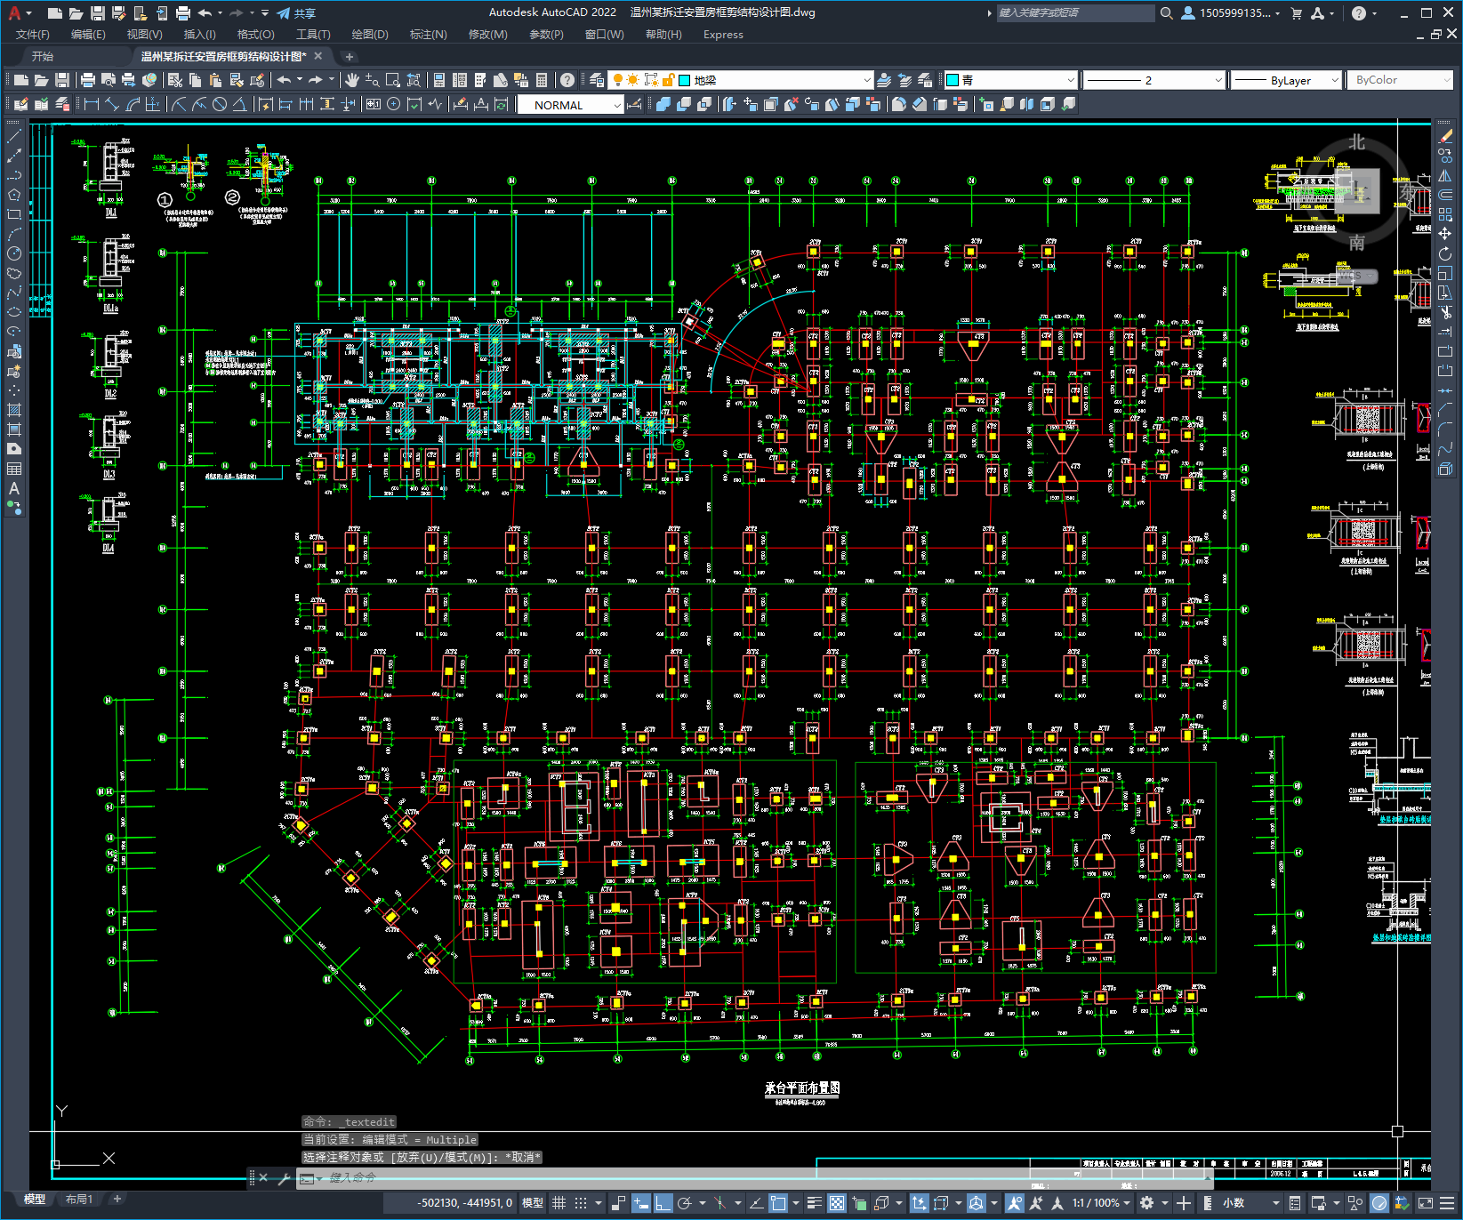The image size is (1463, 1220).
Task: Toggle object snap in status bar
Action: click(x=778, y=1203)
